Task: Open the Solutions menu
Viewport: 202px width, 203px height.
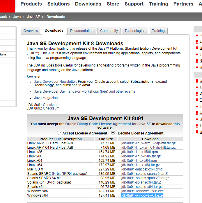Action: (x=59, y=4)
